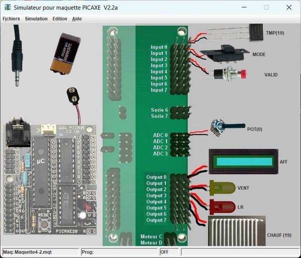This screenshot has width=301, height=258.
Task: Click the yellow VENT LED
Action: [222, 188]
